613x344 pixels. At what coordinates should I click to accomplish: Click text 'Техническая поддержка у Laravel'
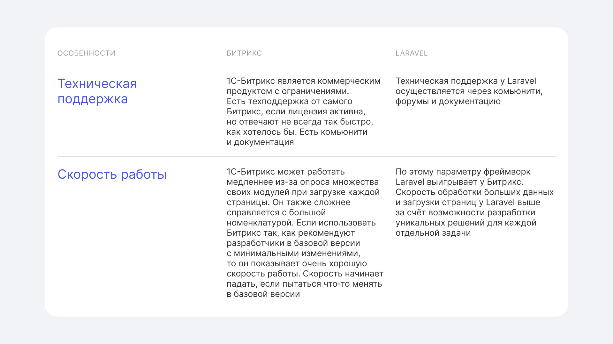[465, 81]
